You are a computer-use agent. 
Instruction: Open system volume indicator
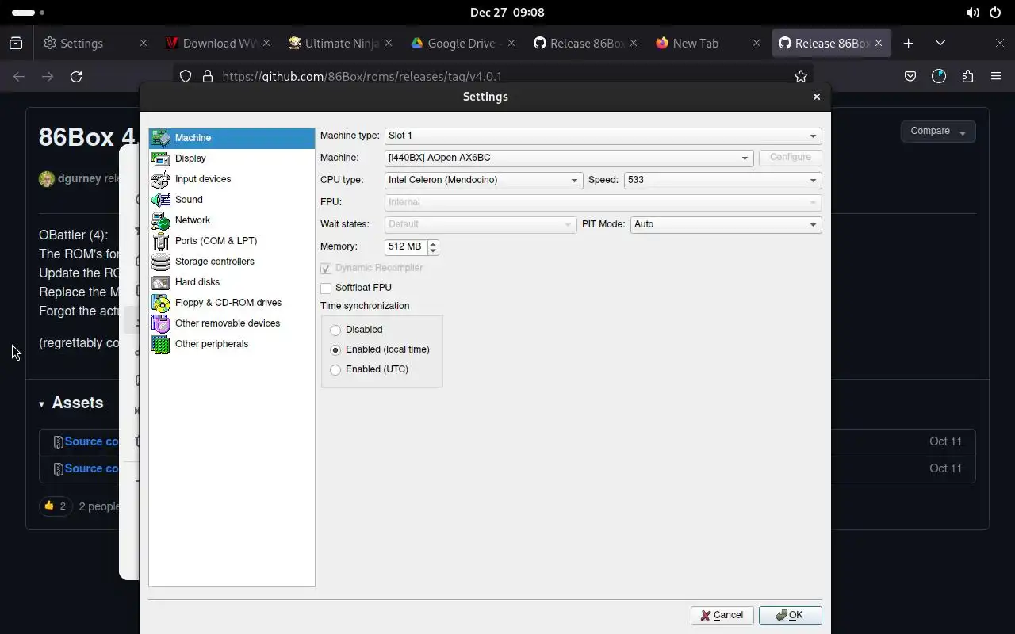point(973,13)
